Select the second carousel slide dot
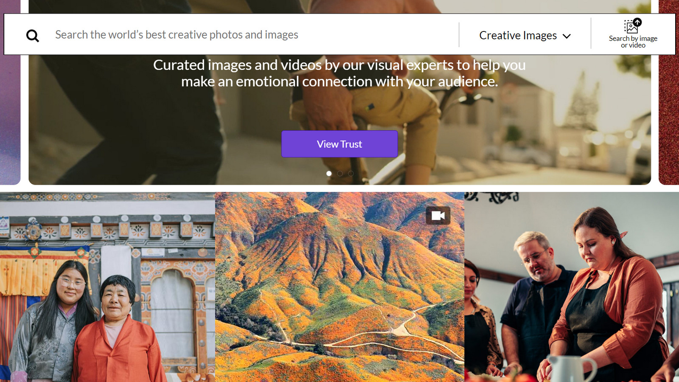Image resolution: width=679 pixels, height=382 pixels. pos(340,174)
